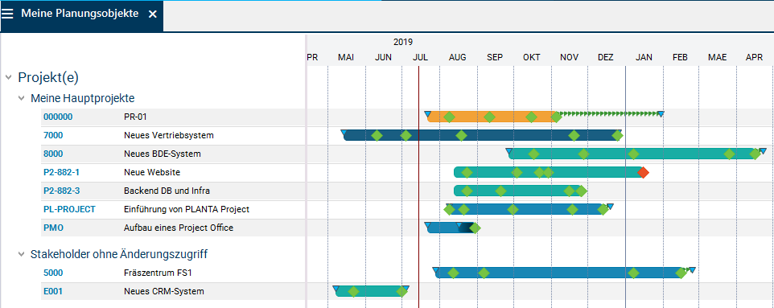Click the OKT month header

(x=532, y=57)
